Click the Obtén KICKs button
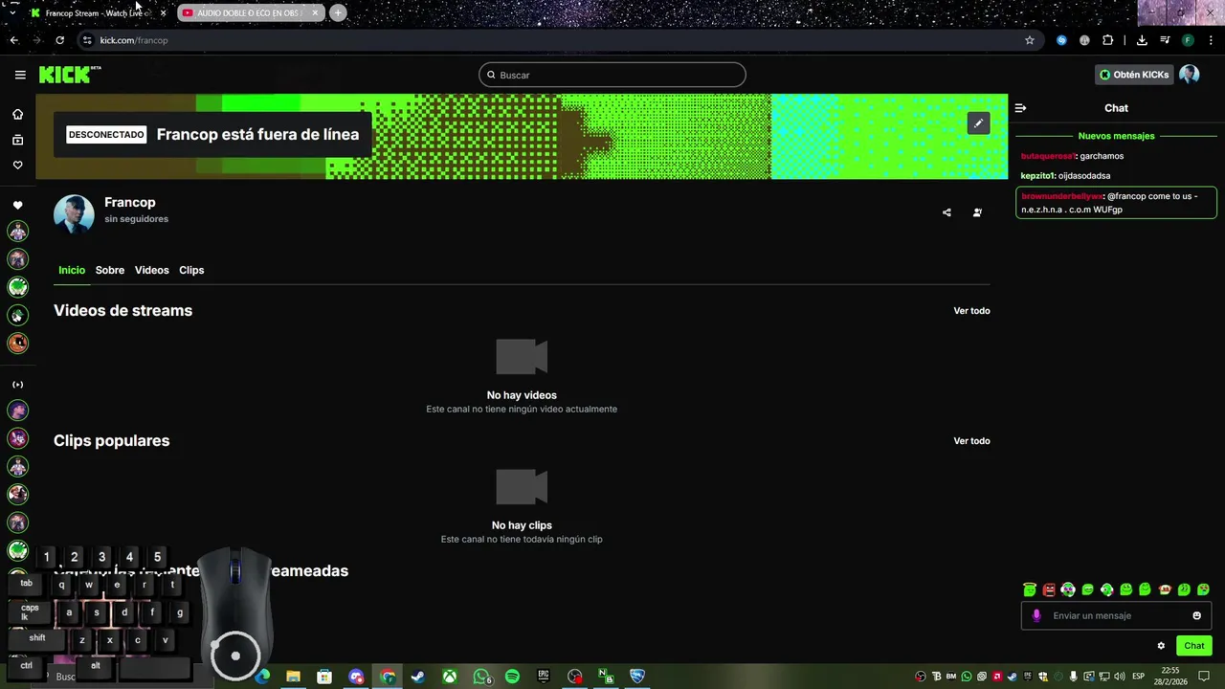Image resolution: width=1225 pixels, height=689 pixels. [1134, 75]
